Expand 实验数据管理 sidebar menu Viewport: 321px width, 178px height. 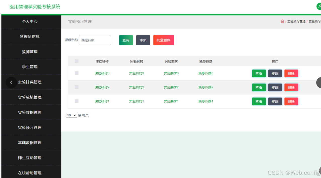(x=31, y=112)
